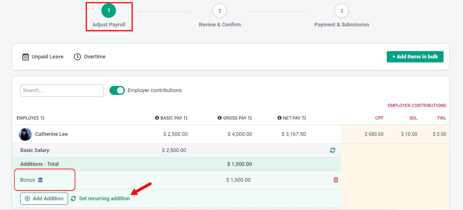Viewport: 463px width, 210px height.
Task: Click the bank icon next to Bonus
Action: coord(41,180)
